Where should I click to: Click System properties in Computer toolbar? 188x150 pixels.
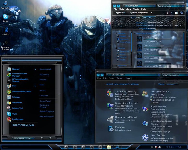pos(139,13)
